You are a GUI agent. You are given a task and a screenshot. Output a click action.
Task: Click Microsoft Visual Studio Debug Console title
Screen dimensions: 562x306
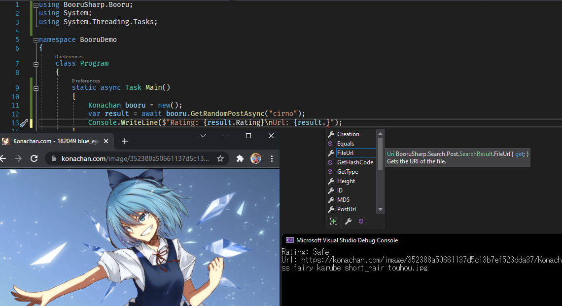[347, 240]
